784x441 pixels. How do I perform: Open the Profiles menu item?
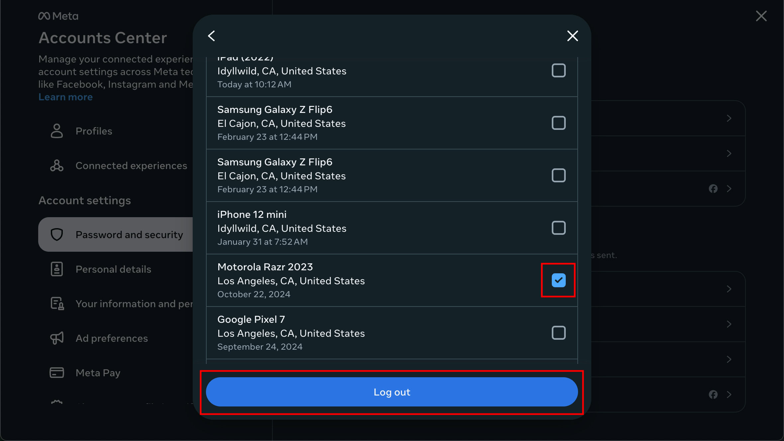click(94, 131)
